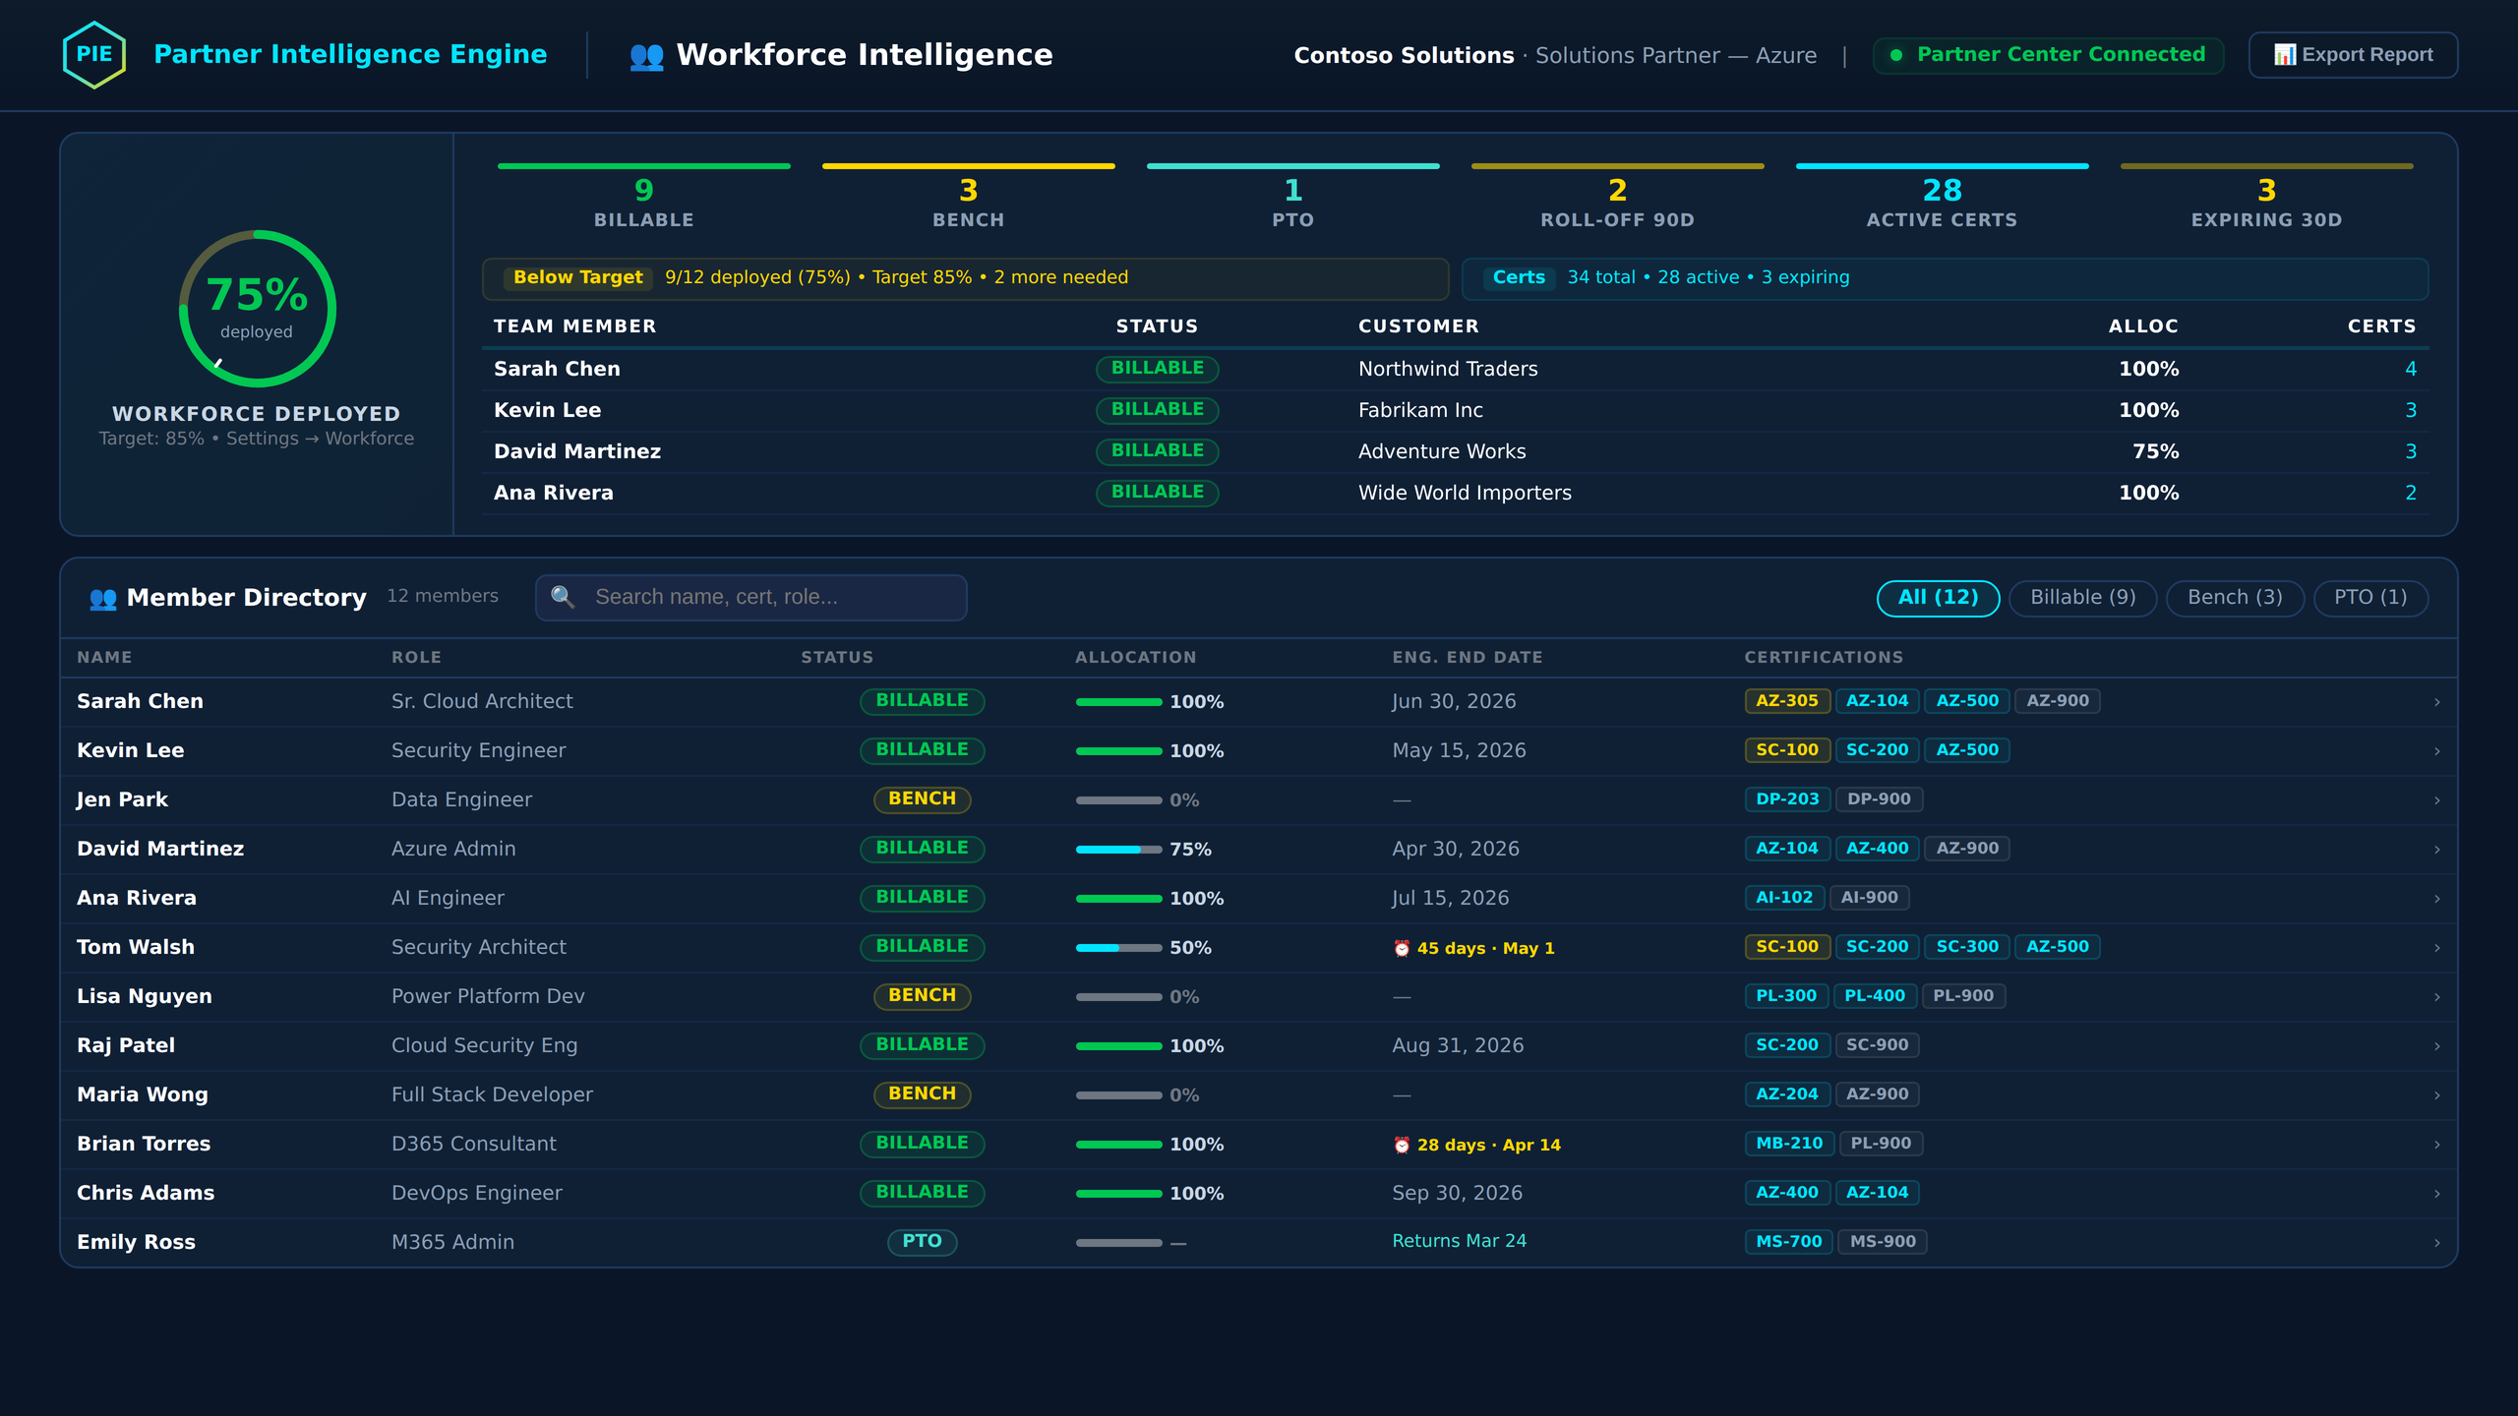
Task: Toggle the Bench (3) filter
Action: [2235, 597]
